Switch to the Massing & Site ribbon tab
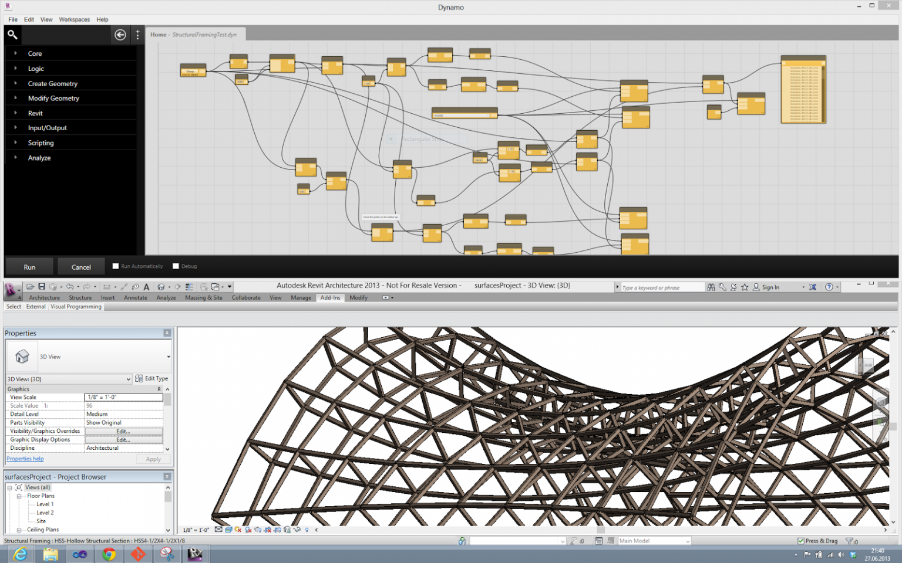Screen dimensions: 902x563 (x=204, y=297)
